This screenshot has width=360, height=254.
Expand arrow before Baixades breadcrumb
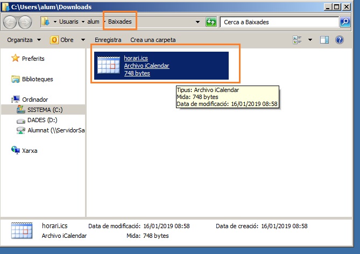pyautogui.click(x=105, y=22)
